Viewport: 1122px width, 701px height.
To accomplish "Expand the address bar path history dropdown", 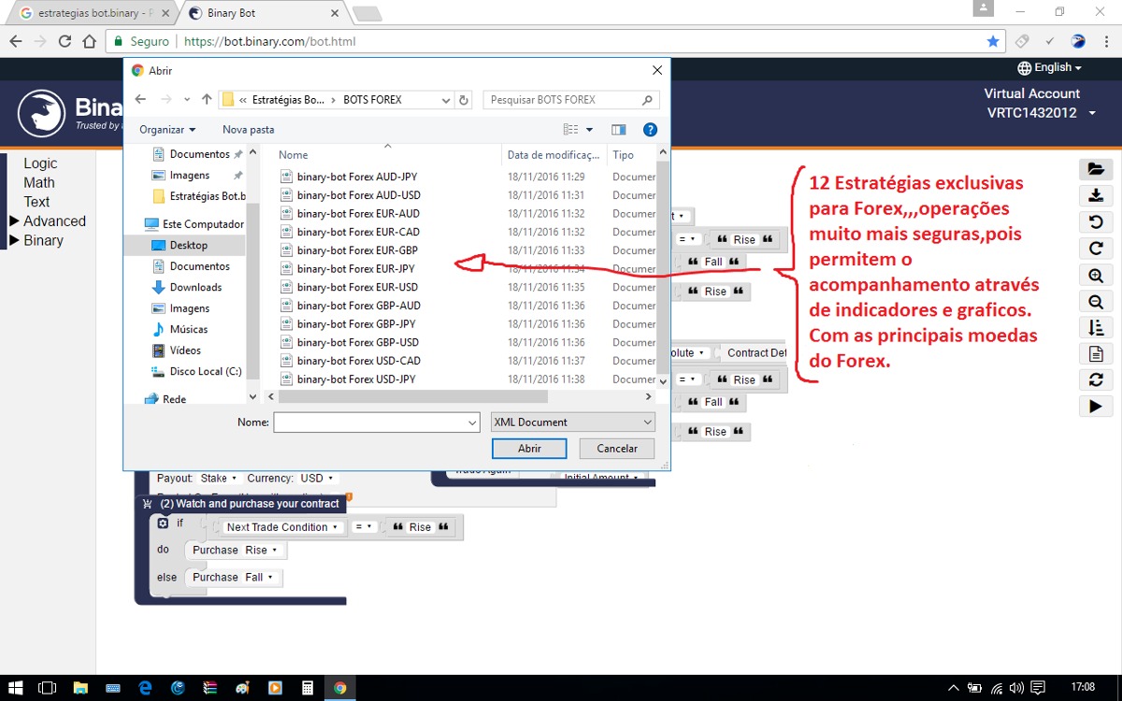I will click(x=444, y=100).
